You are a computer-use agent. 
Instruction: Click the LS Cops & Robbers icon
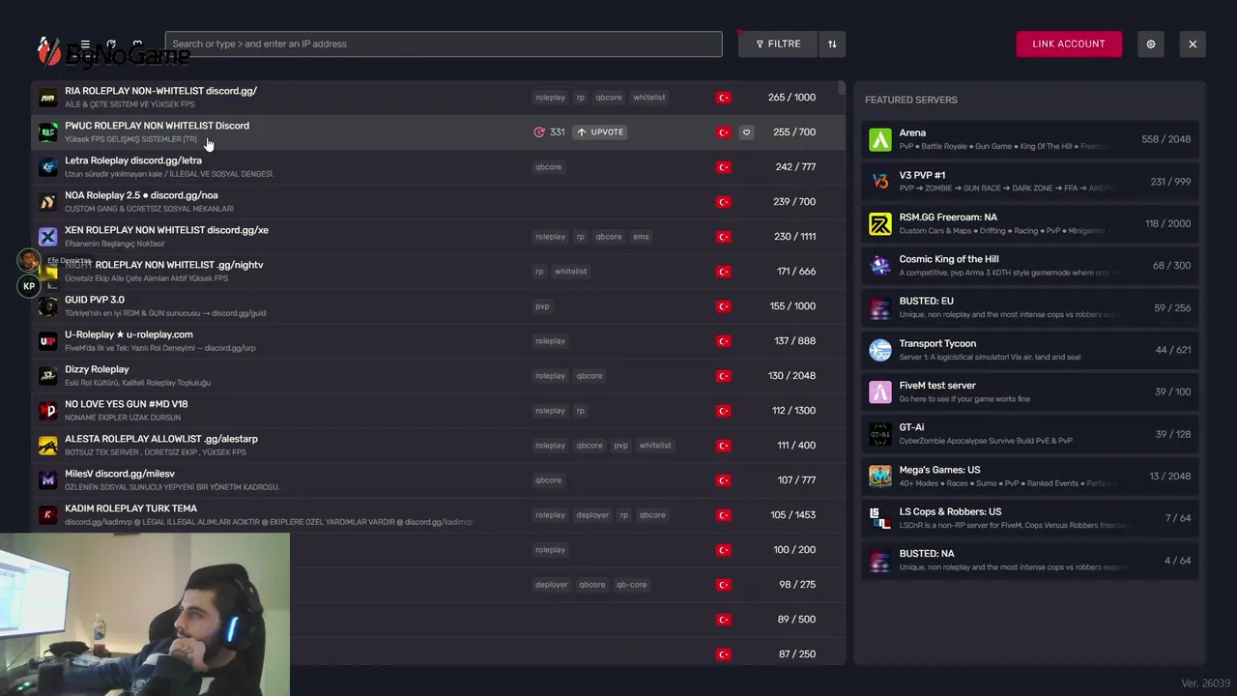tap(880, 518)
